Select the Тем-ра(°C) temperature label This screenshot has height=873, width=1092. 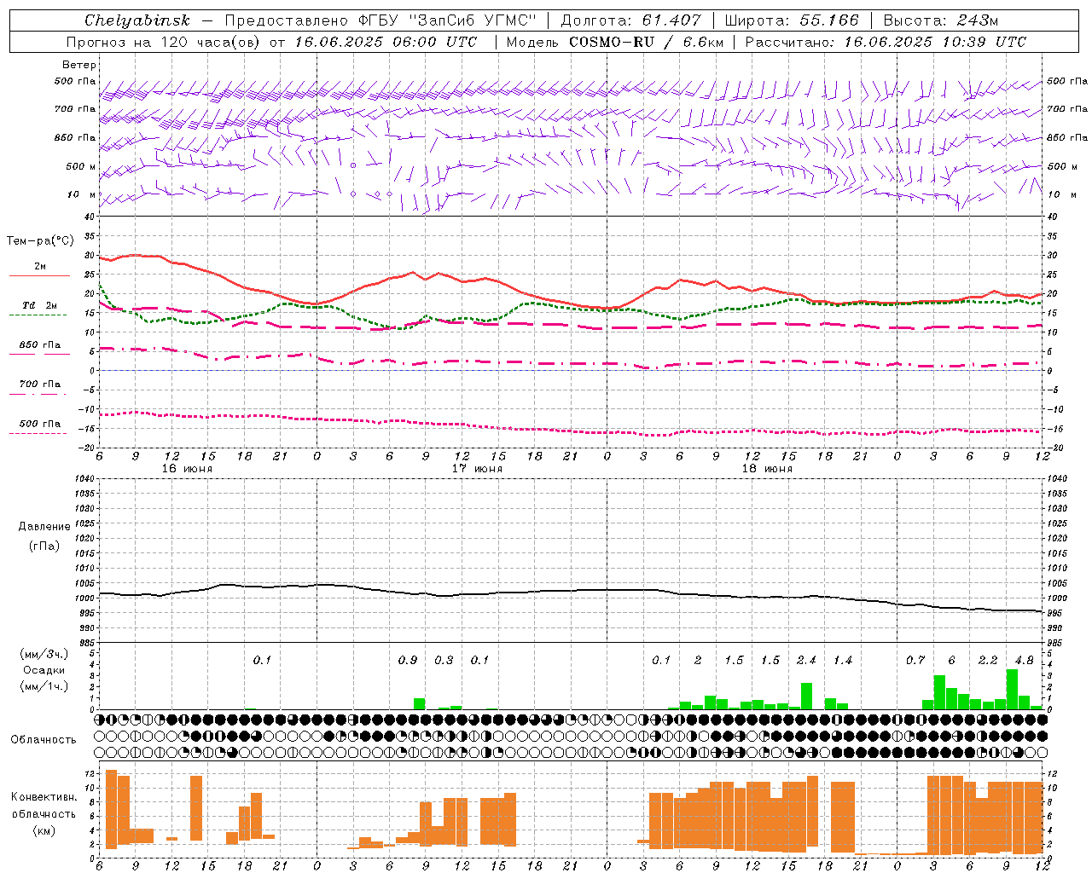point(40,241)
